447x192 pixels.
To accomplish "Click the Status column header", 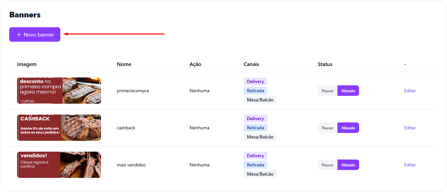I will point(325,64).
